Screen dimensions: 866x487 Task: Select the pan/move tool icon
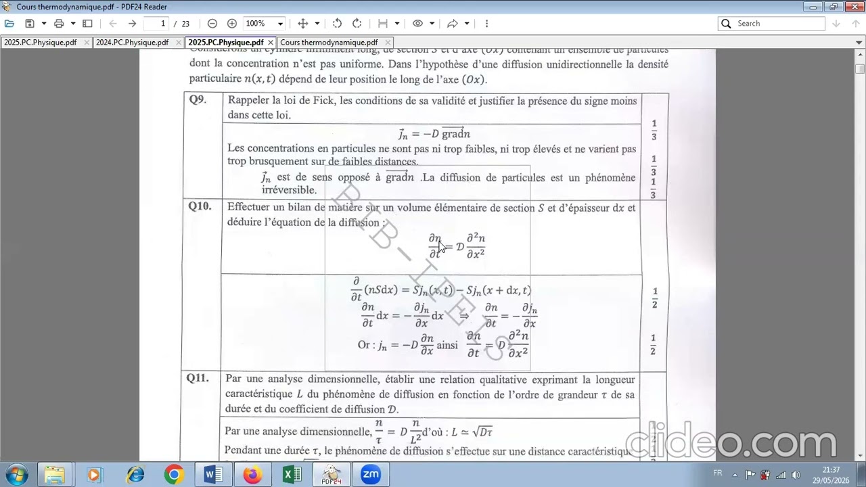tap(303, 24)
